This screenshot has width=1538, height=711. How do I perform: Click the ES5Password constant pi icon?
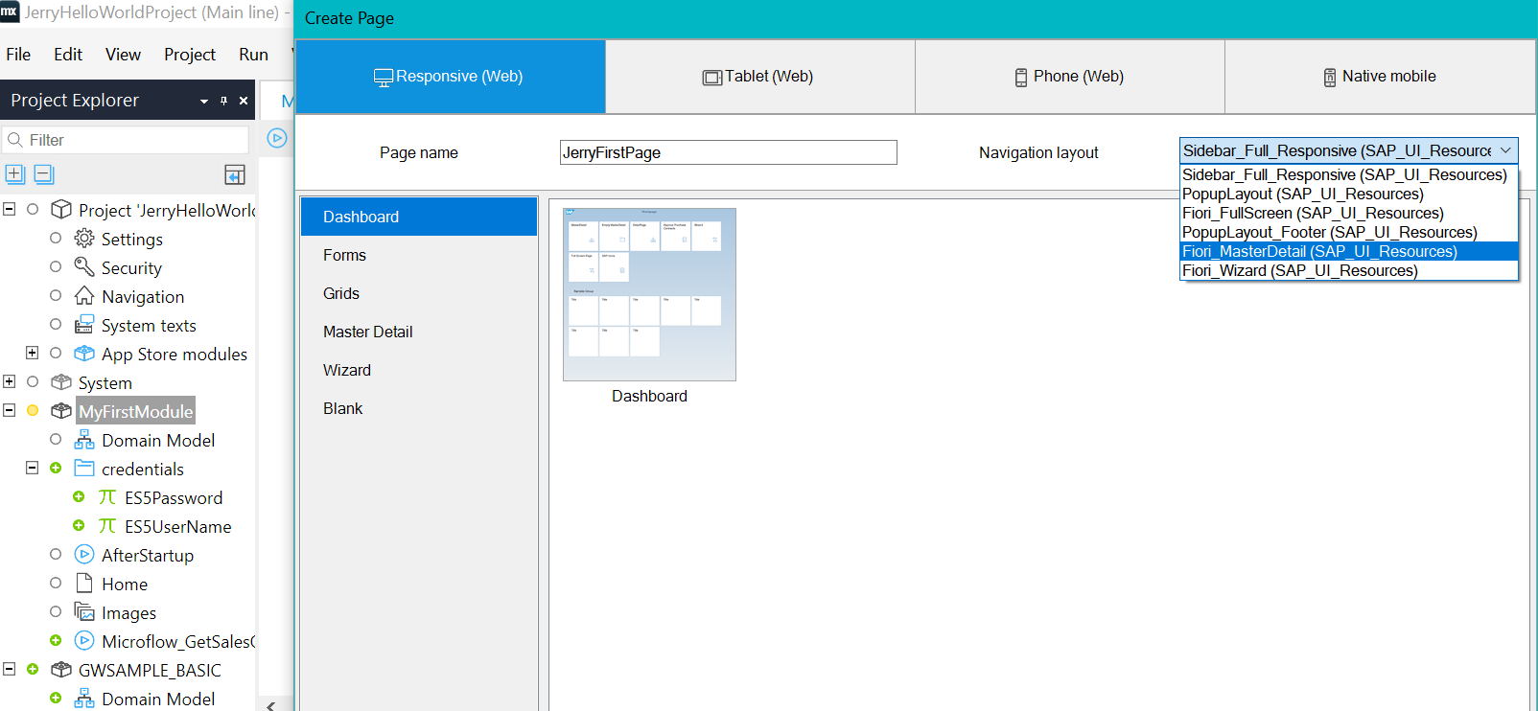(x=107, y=497)
